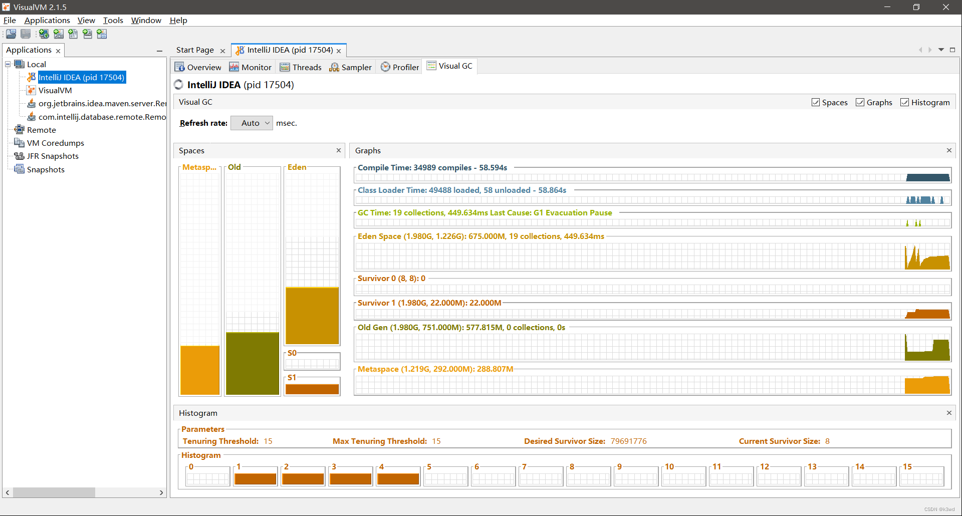962x516 pixels.
Task: Switch to the Profiler tab
Action: click(400, 67)
